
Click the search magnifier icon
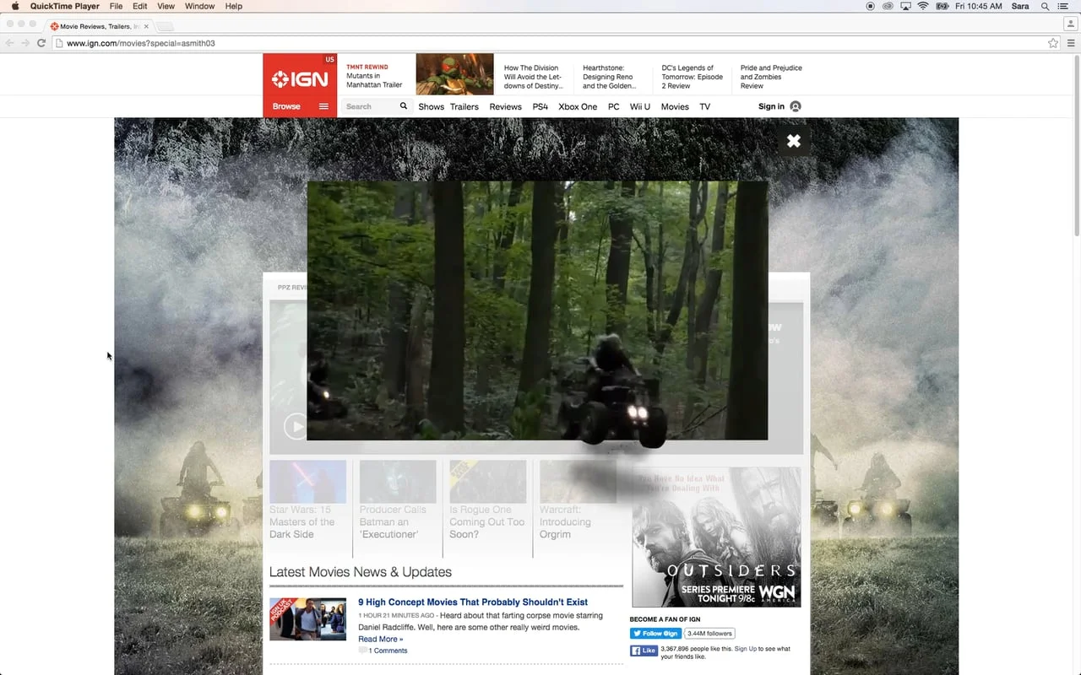tap(404, 106)
